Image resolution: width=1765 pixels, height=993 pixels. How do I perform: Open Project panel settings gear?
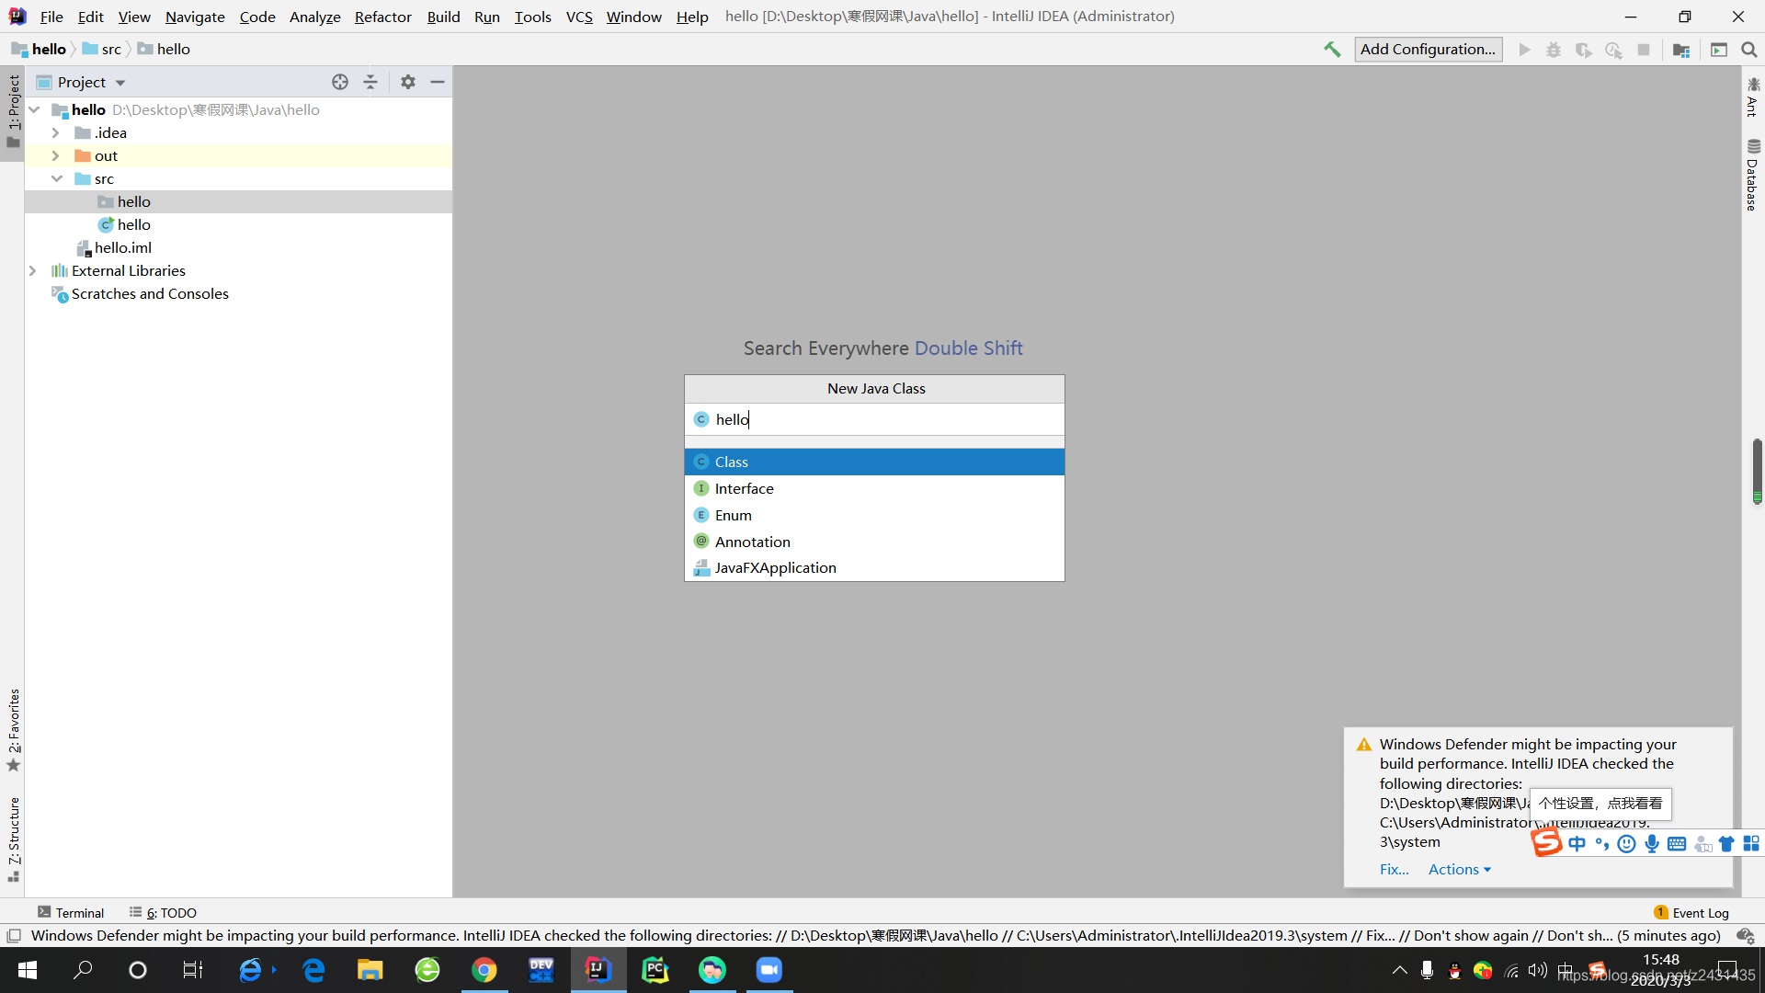(408, 82)
